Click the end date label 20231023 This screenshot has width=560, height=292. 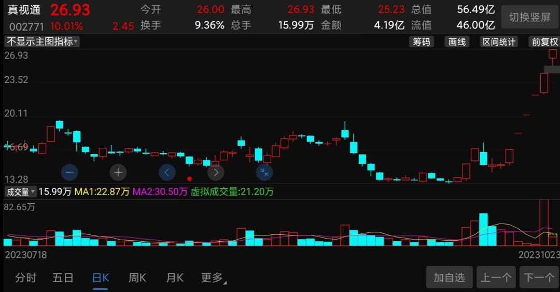coord(539,255)
